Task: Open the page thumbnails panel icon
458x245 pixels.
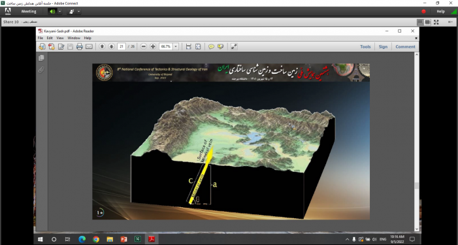Action: pyautogui.click(x=41, y=57)
